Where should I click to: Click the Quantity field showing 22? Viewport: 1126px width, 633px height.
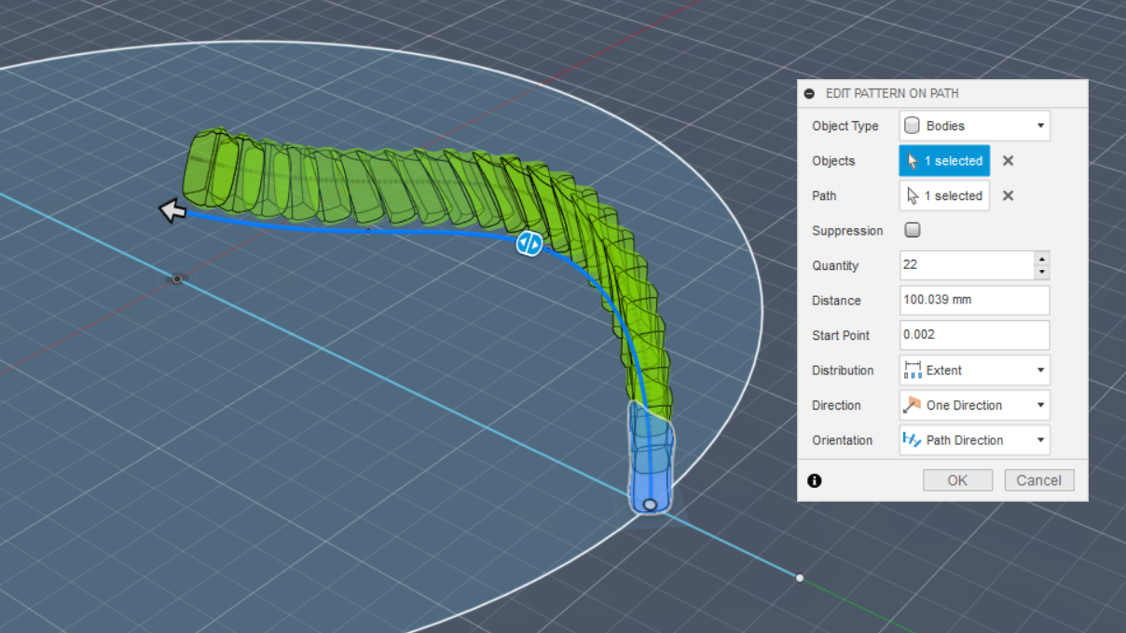967,265
